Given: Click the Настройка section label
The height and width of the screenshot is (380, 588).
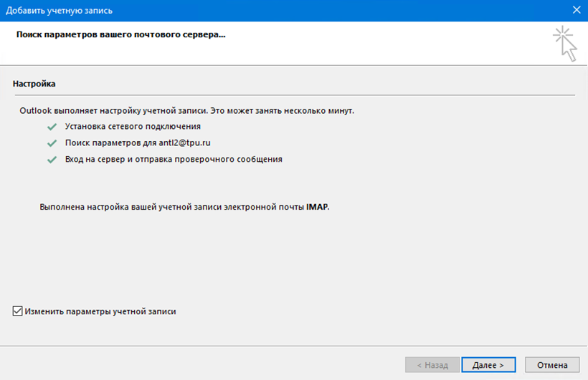Looking at the screenshot, I should [x=34, y=84].
